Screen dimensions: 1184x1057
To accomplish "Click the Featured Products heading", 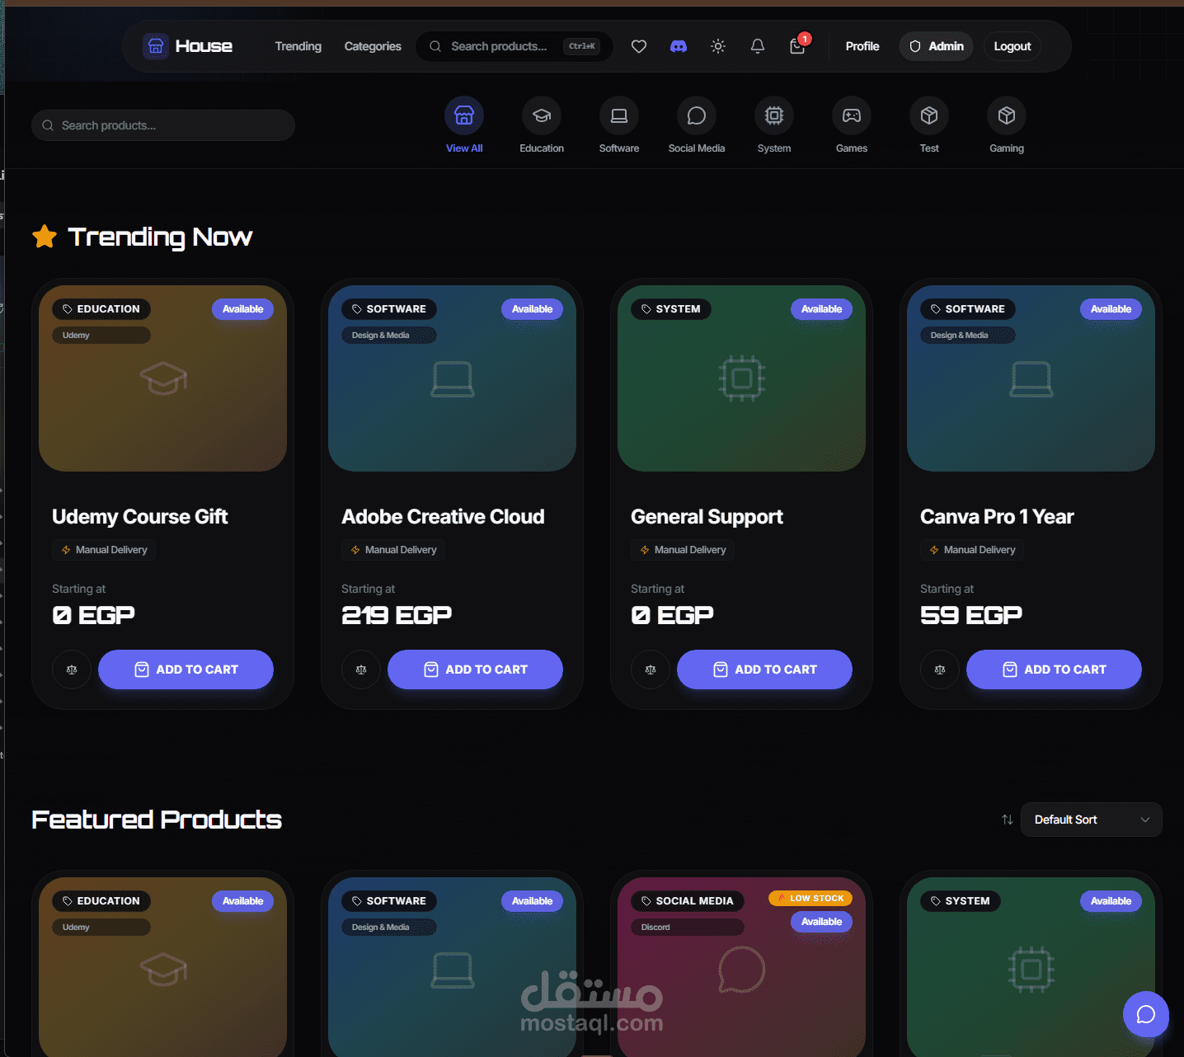I will click(157, 820).
